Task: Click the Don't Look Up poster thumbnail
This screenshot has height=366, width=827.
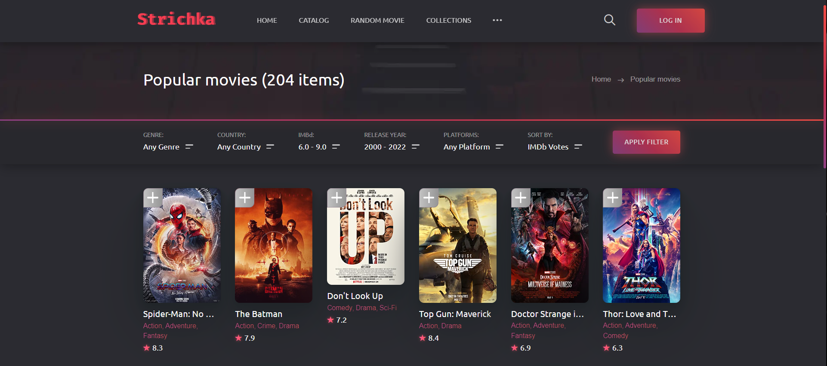Action: (x=366, y=236)
